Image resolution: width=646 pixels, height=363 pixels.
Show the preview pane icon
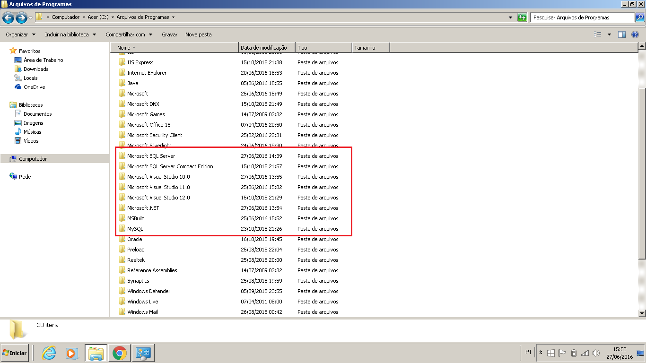(622, 35)
